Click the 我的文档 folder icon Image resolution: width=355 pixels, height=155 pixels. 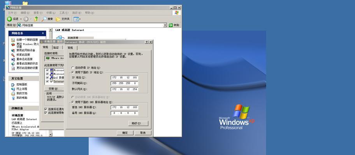[13, 93]
